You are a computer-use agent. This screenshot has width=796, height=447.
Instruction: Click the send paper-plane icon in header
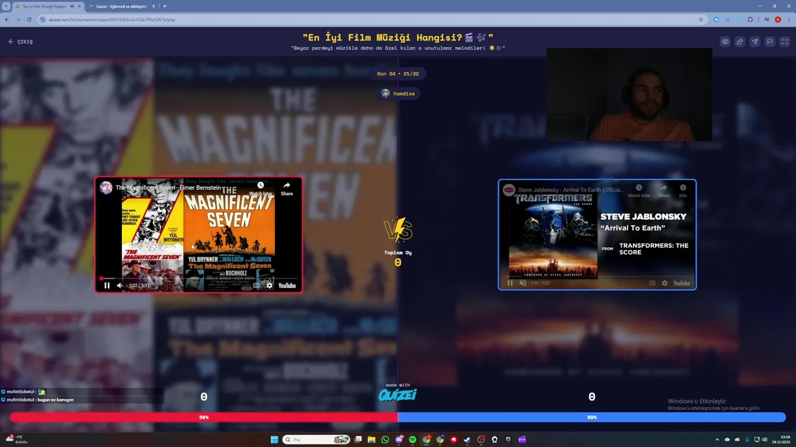coord(755,42)
